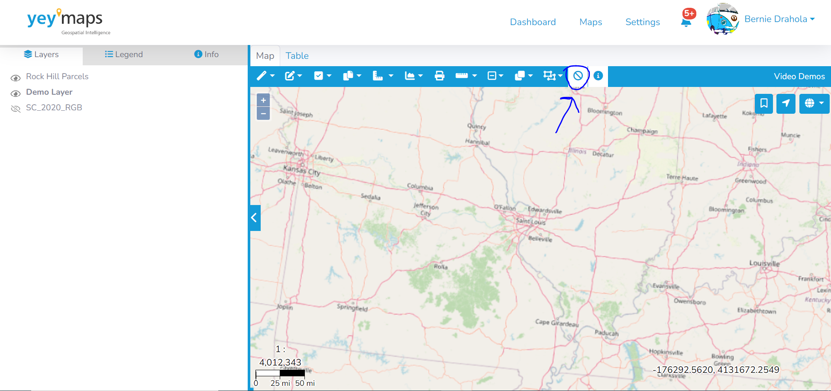Toggle visibility of Demo Layer

tap(16, 93)
